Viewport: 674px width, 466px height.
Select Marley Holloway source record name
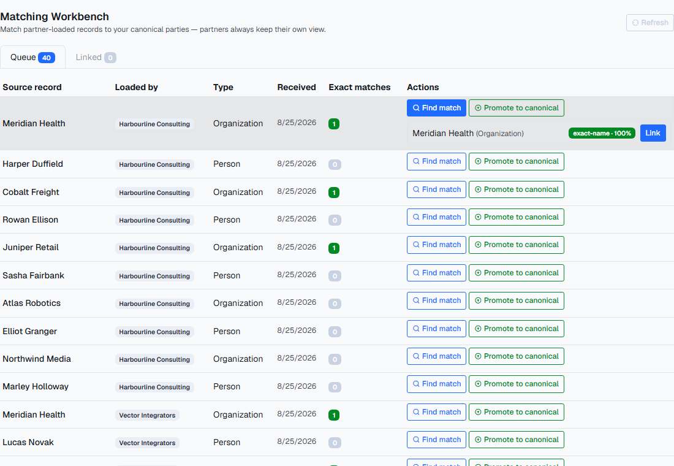(x=36, y=386)
